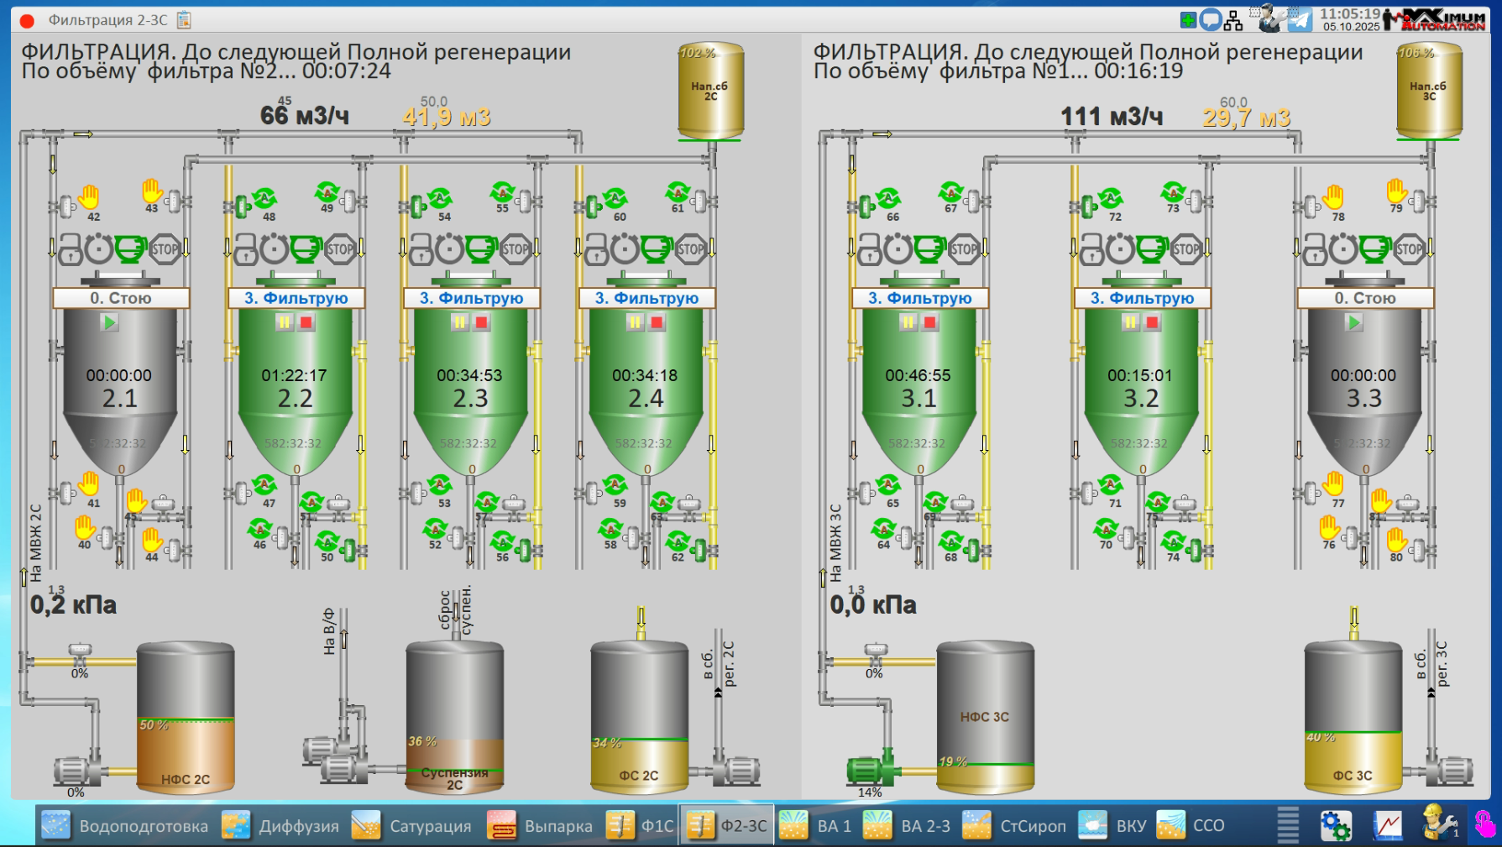Screen dimensions: 1502x847
Task: Click the stopwatch icon above filter 2.2
Action: [274, 249]
